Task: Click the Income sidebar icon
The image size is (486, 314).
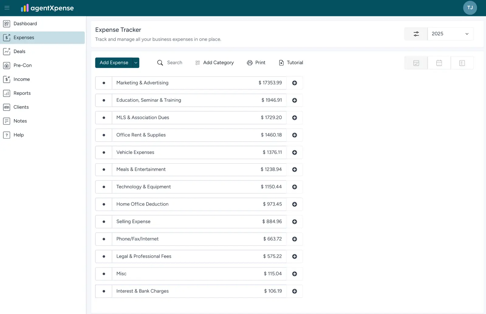Action: click(7, 79)
